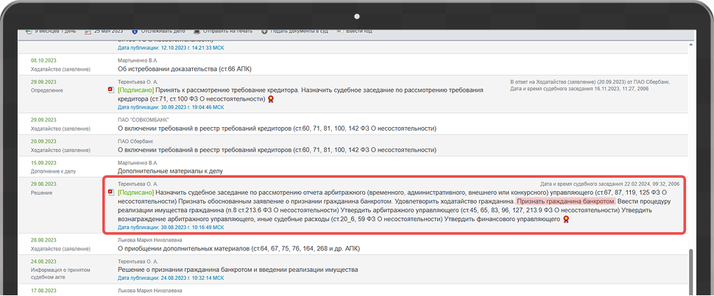
Task: Click highlighted 'Признать гражданина банкротом' text
Action: (565, 201)
